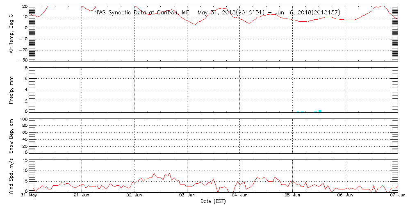Select the Wind Spd, m/s axis label
The height and width of the screenshot is (205, 410).
tap(12, 176)
